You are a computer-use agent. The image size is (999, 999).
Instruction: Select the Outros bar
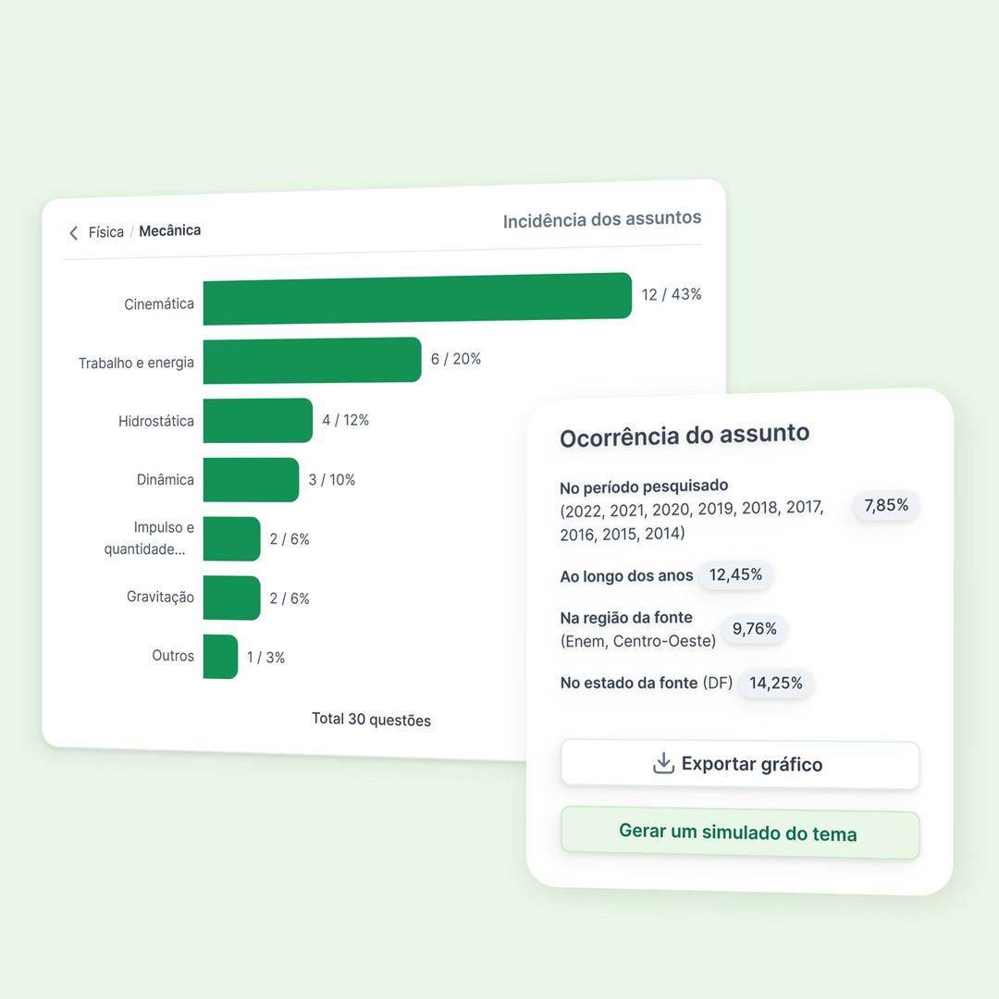click(x=220, y=657)
